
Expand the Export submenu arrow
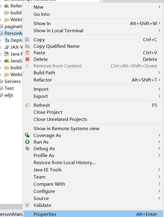pyautogui.click(x=159, y=96)
